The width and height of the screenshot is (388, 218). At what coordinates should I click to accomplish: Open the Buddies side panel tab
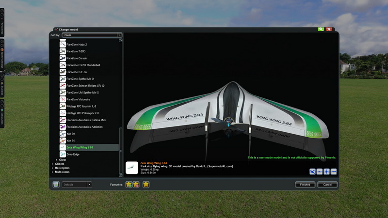[2, 85]
